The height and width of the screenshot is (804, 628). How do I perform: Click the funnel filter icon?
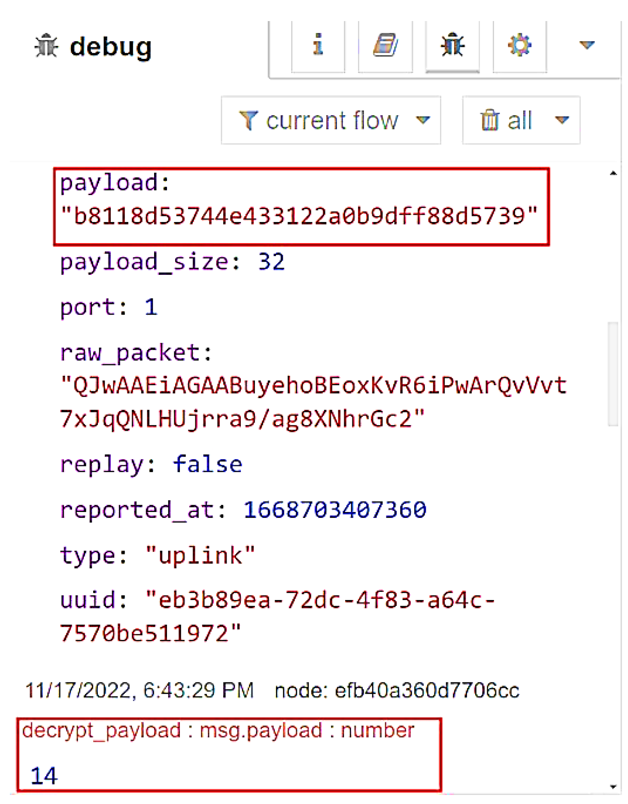click(x=248, y=120)
